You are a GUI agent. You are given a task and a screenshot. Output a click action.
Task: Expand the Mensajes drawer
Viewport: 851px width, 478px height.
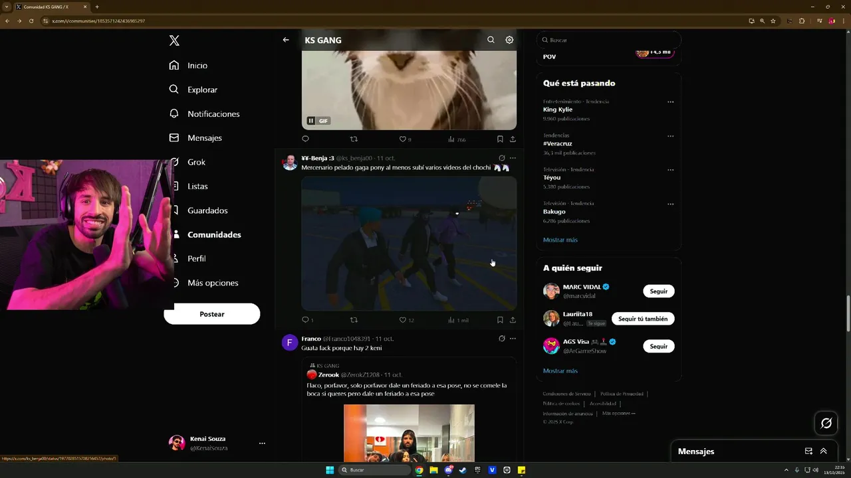click(823, 451)
